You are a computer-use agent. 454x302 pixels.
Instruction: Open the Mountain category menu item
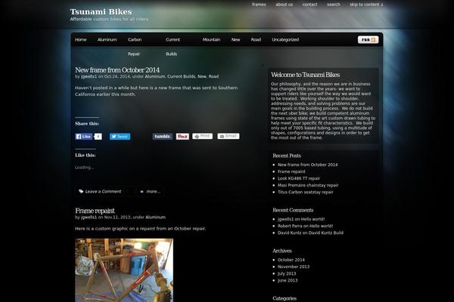click(x=211, y=39)
